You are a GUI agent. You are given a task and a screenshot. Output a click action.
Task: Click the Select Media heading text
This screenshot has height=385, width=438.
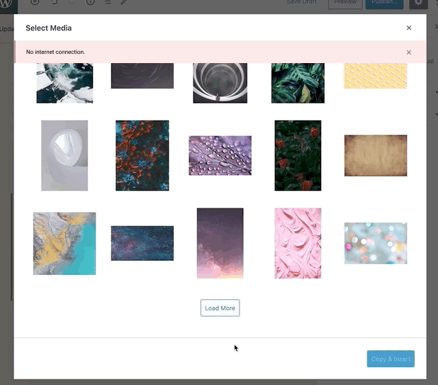[x=49, y=28]
